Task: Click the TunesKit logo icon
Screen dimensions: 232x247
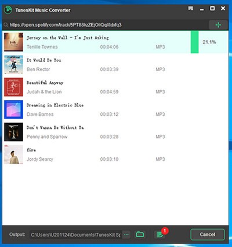Action: click(8, 10)
